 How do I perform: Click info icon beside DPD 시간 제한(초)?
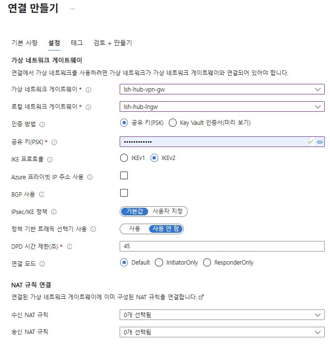pos(69,246)
